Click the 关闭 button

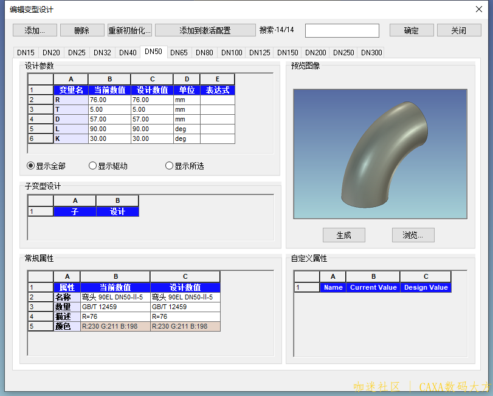pyautogui.click(x=459, y=30)
